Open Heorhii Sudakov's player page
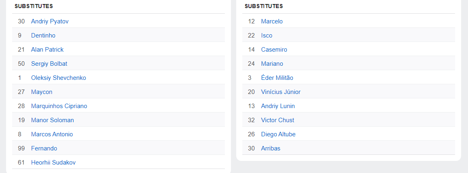Viewport: 468px width, 173px height. coord(53,163)
